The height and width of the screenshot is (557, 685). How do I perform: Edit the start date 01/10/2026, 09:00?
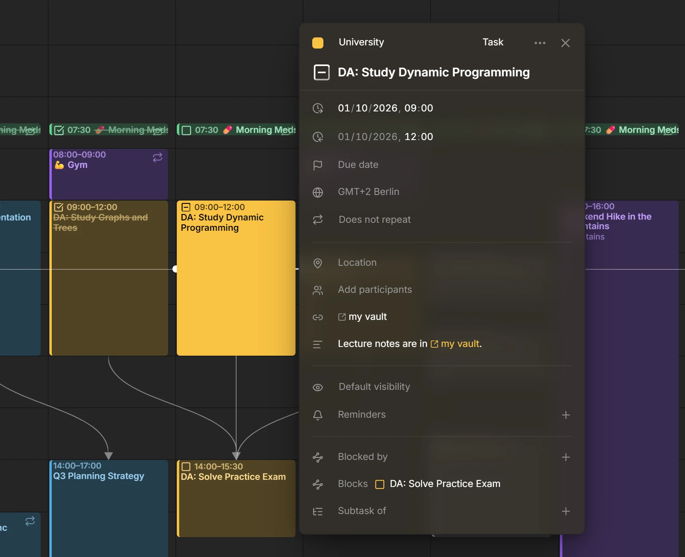[x=385, y=108]
